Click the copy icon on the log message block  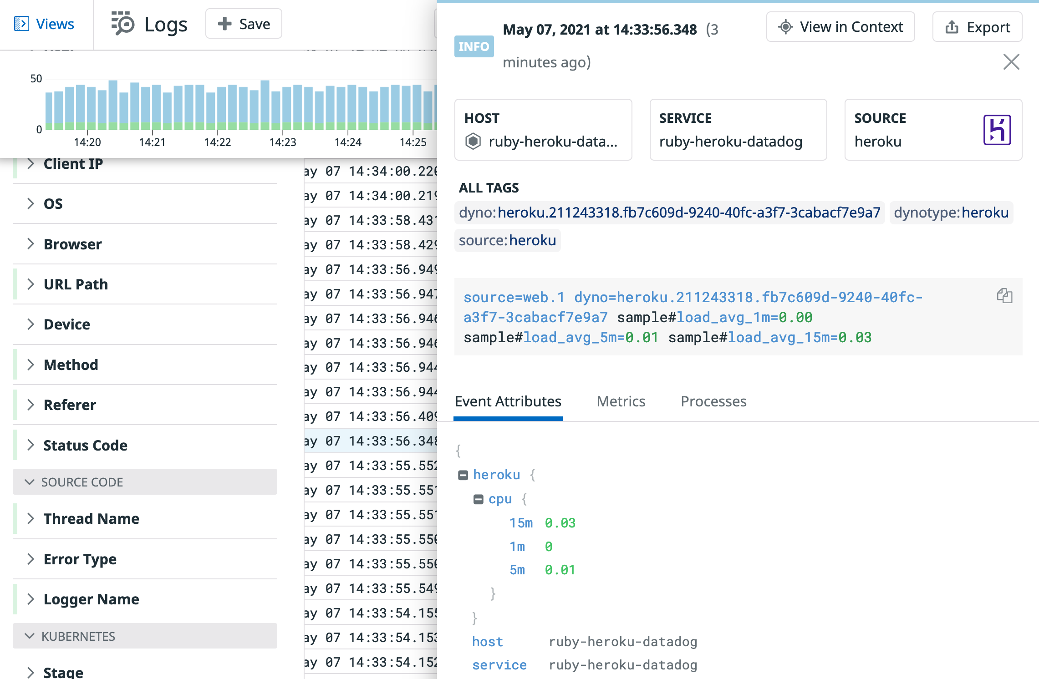pos(1005,296)
